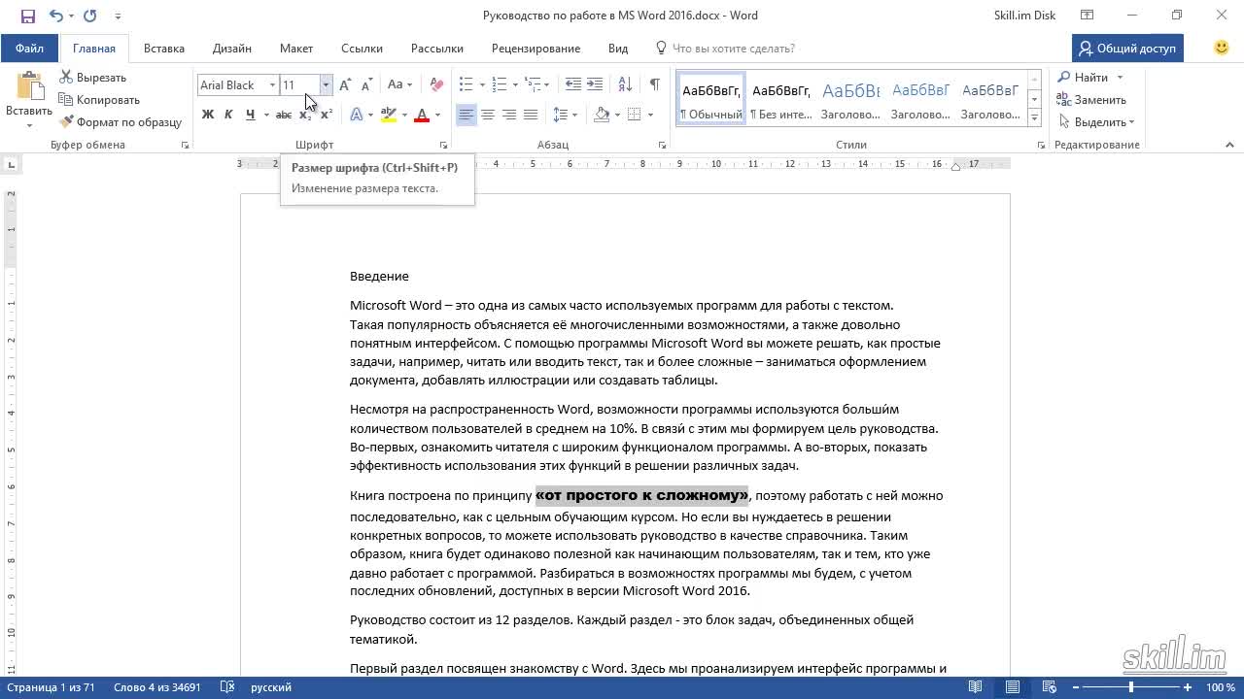This screenshot has width=1244, height=699.
Task: Switch to the Рецензирование tab
Action: (536, 49)
